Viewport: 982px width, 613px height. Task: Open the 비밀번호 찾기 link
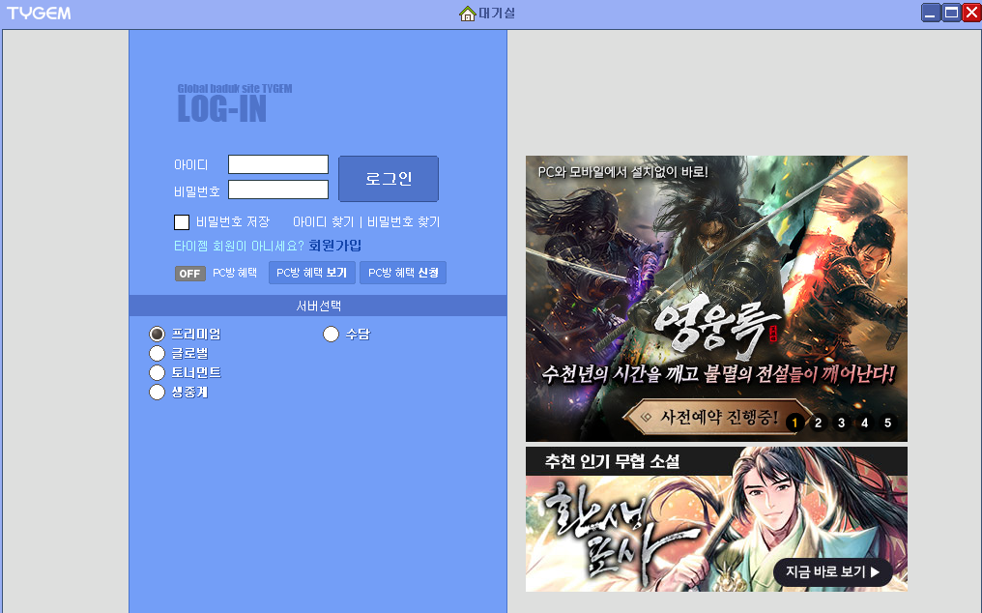coord(403,221)
